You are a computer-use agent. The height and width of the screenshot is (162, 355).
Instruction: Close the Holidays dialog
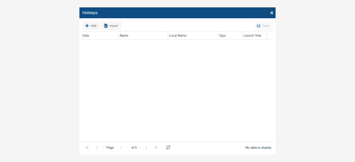tap(272, 13)
